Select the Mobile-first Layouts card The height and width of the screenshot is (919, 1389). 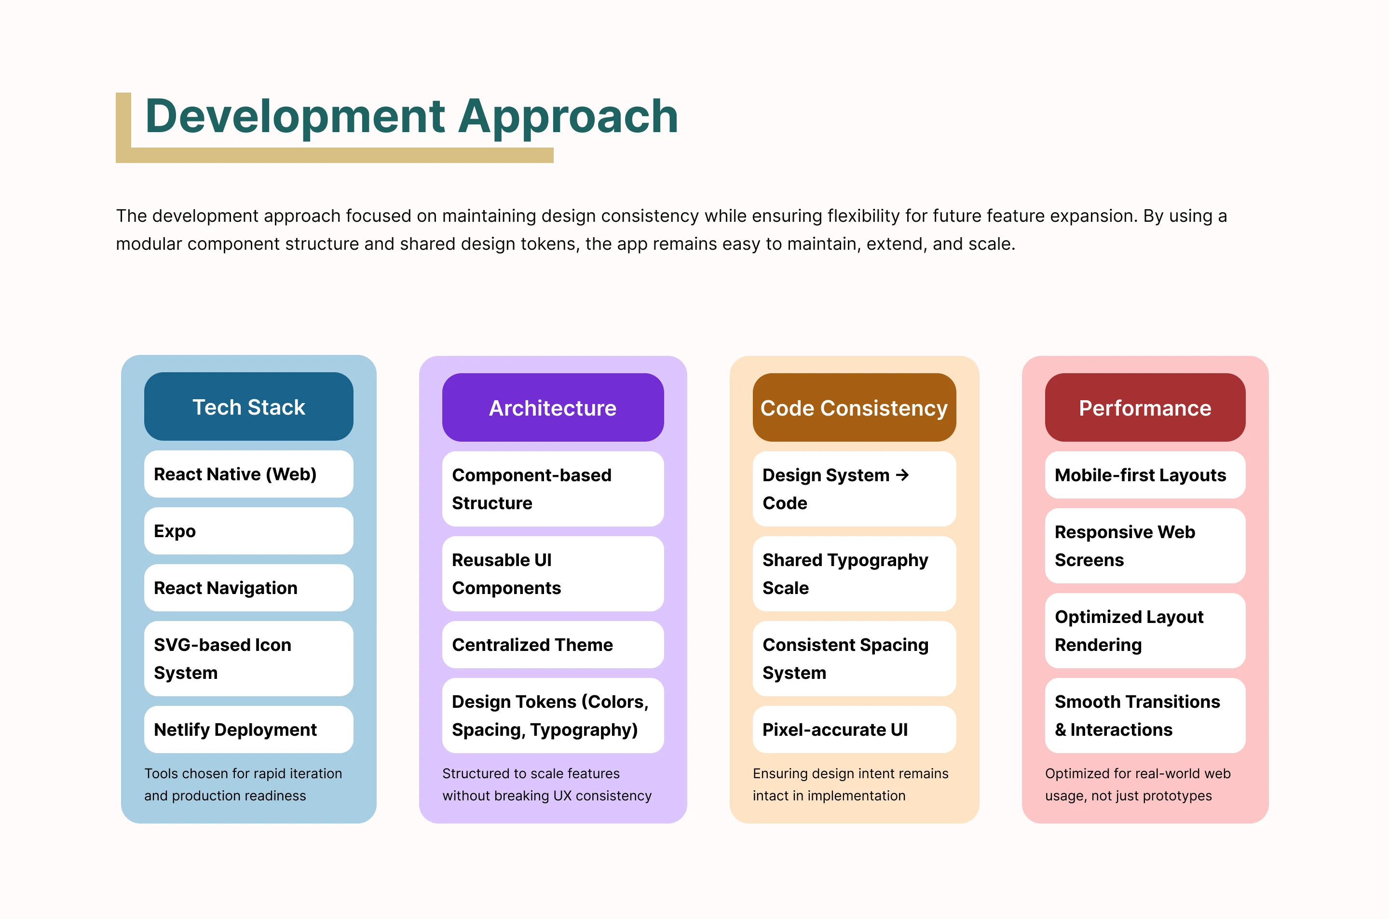[1144, 475]
